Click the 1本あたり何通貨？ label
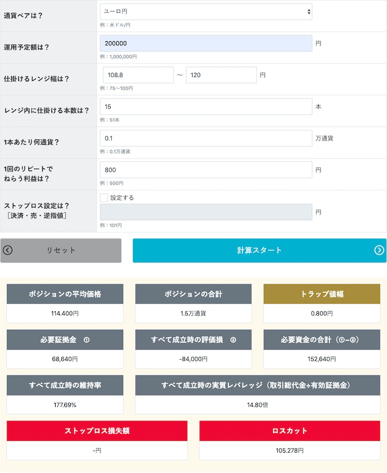387x473 pixels. pos(31,142)
